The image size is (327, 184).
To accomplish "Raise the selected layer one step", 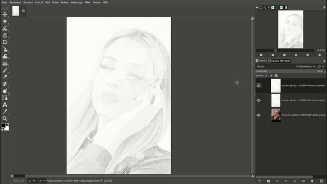I will pyautogui.click(x=277, y=181).
